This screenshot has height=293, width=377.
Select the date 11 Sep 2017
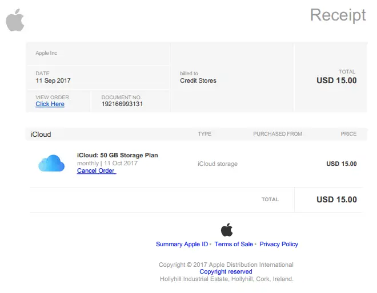tap(53, 80)
